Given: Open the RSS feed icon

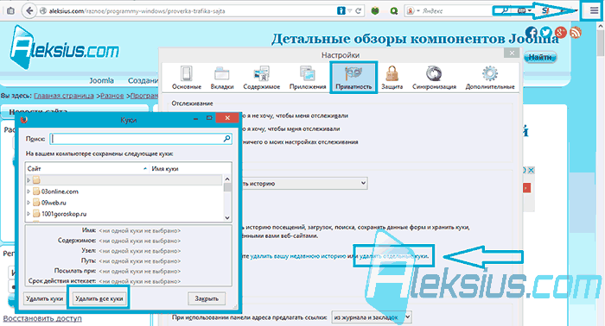Looking at the screenshot, I should [576, 33].
